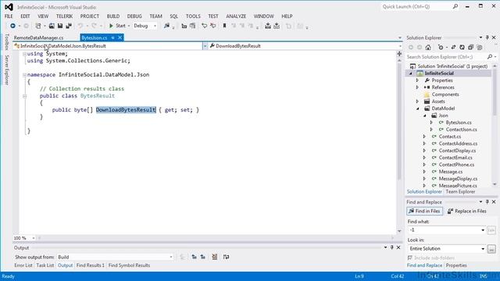Switch to the Find Results 1 tab
The height and width of the screenshot is (281, 500).
[x=91, y=265]
